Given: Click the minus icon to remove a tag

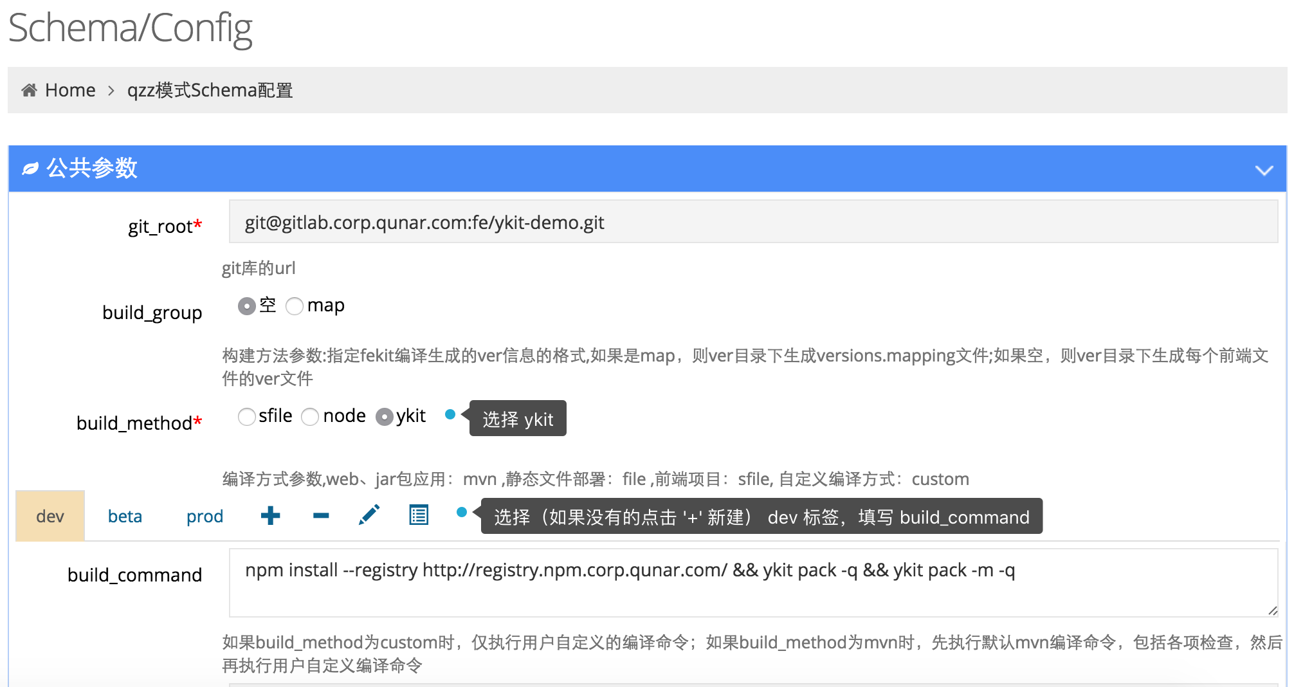Looking at the screenshot, I should (x=320, y=515).
